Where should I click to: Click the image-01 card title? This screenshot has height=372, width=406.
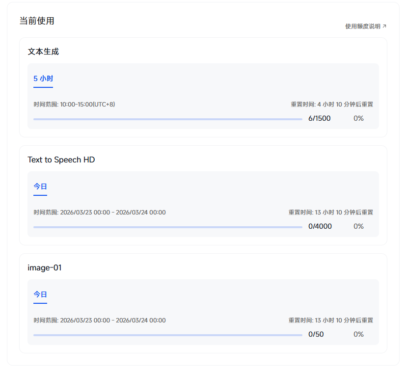point(45,267)
